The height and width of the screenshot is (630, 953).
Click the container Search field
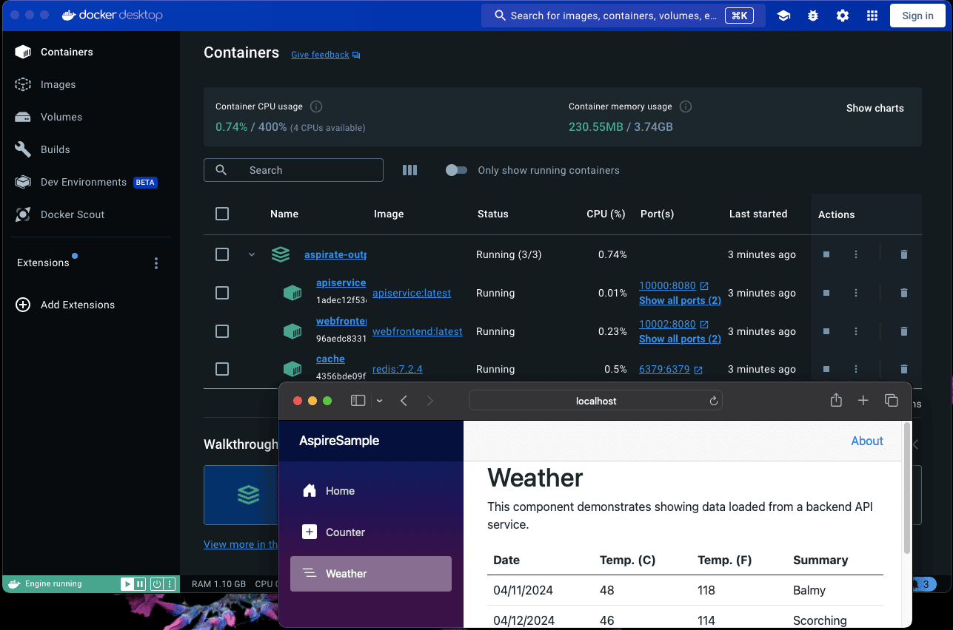[293, 170]
